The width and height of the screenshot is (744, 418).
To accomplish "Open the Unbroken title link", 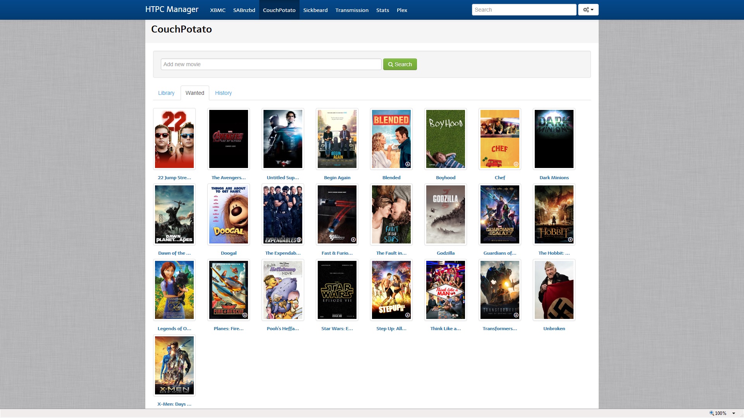I will tap(554, 329).
